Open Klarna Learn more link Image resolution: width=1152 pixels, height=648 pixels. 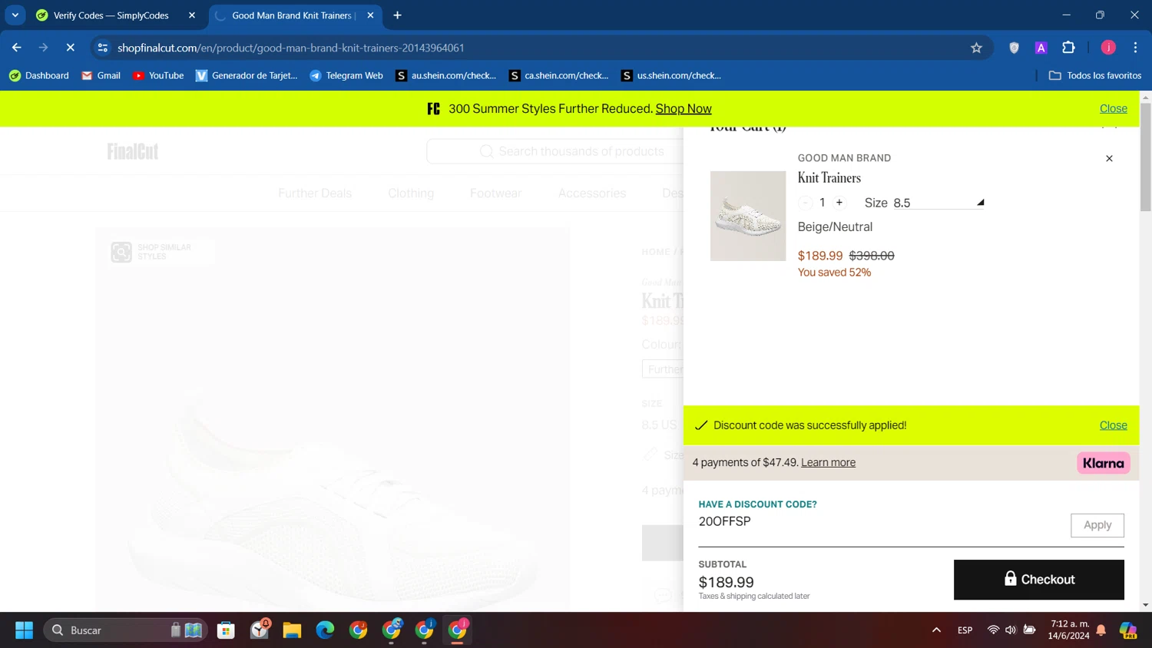click(828, 462)
